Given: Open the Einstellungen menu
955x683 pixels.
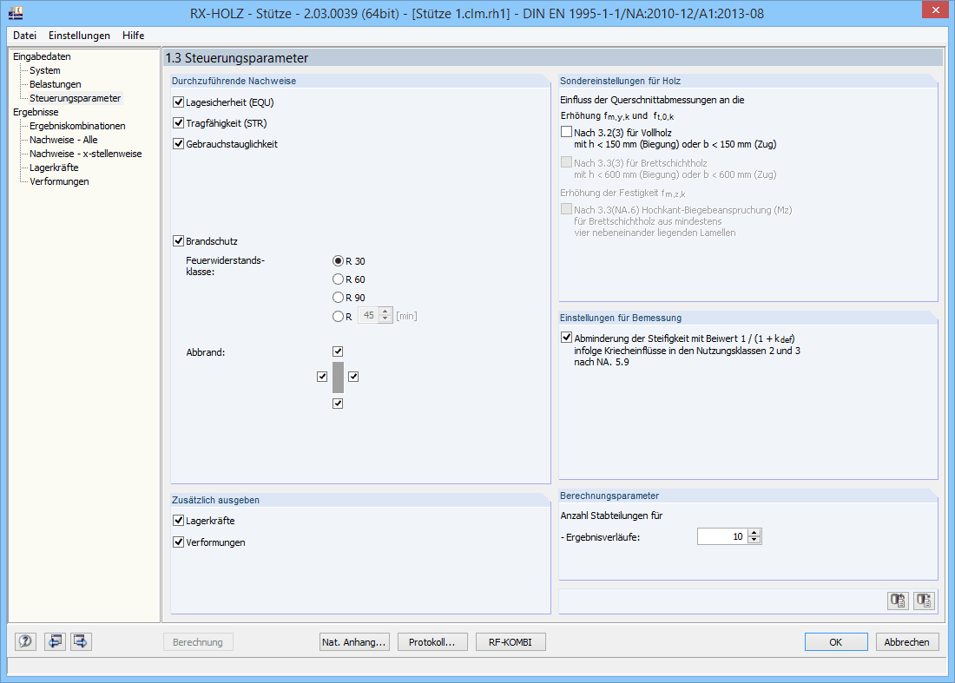Looking at the screenshot, I should point(79,36).
